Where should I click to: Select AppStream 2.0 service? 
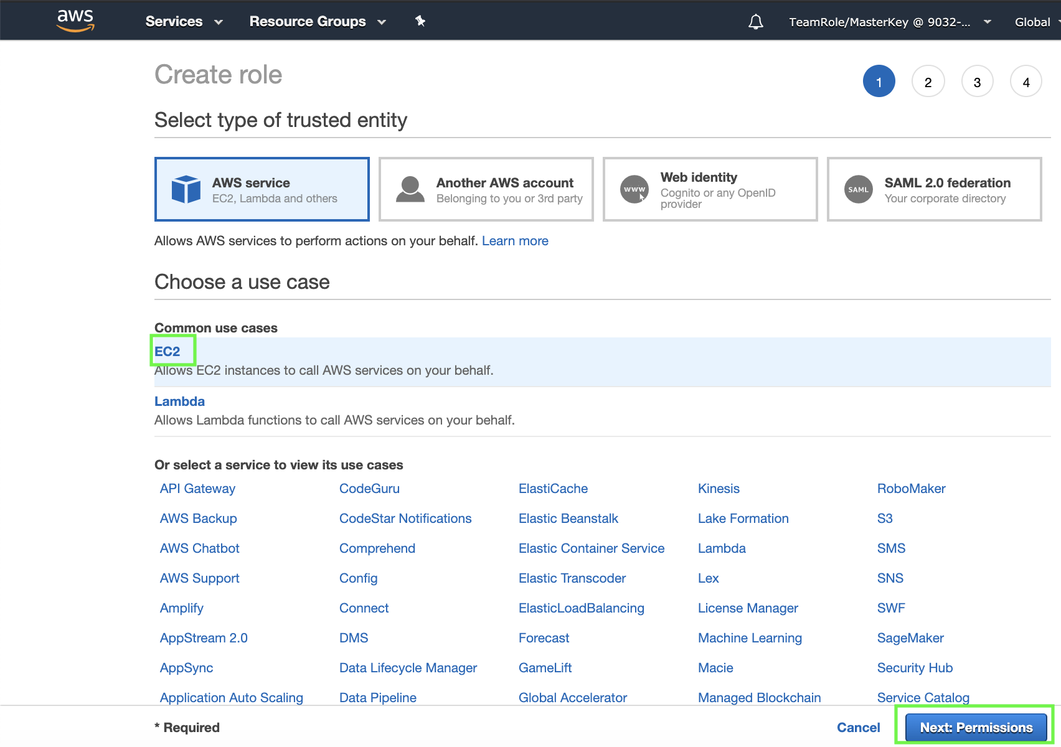point(204,638)
